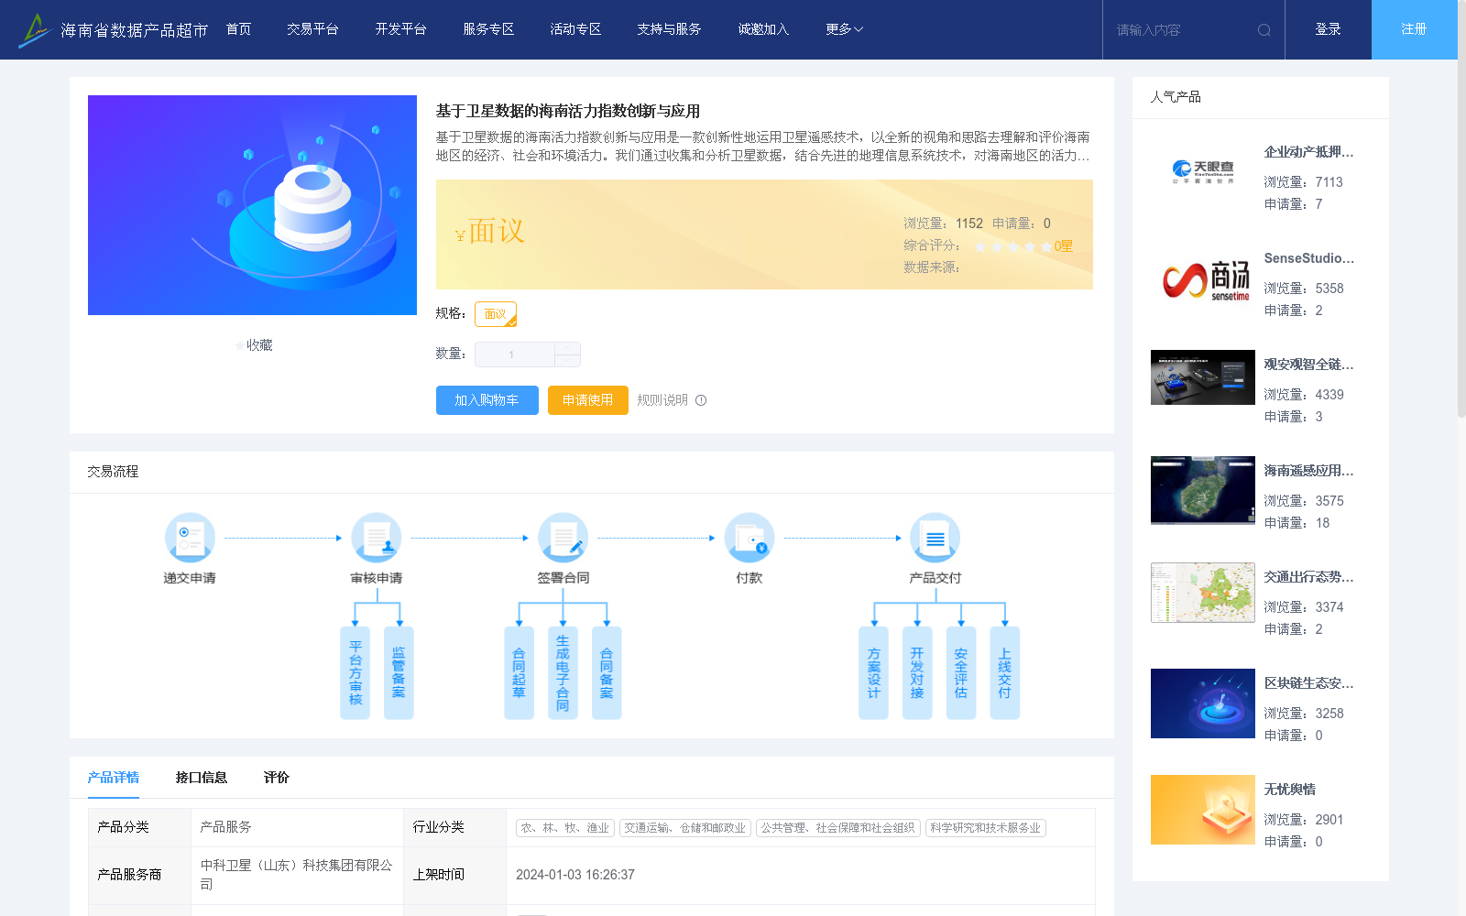Click the 生成电子合同 sub-step box
This screenshot has width=1466, height=916.
click(x=563, y=672)
